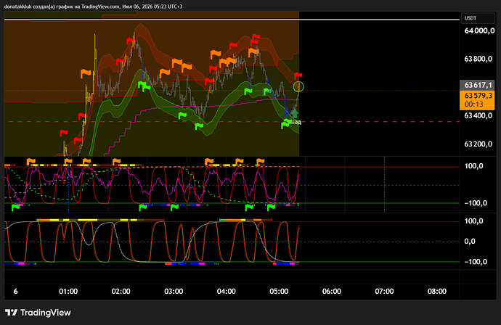Click the leftmost green flag in the oscillator pane

(x=15, y=207)
